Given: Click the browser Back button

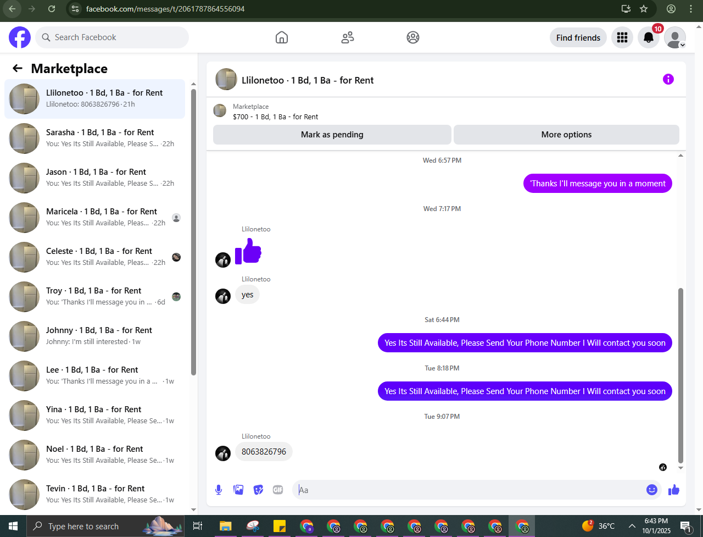Looking at the screenshot, I should [12, 9].
